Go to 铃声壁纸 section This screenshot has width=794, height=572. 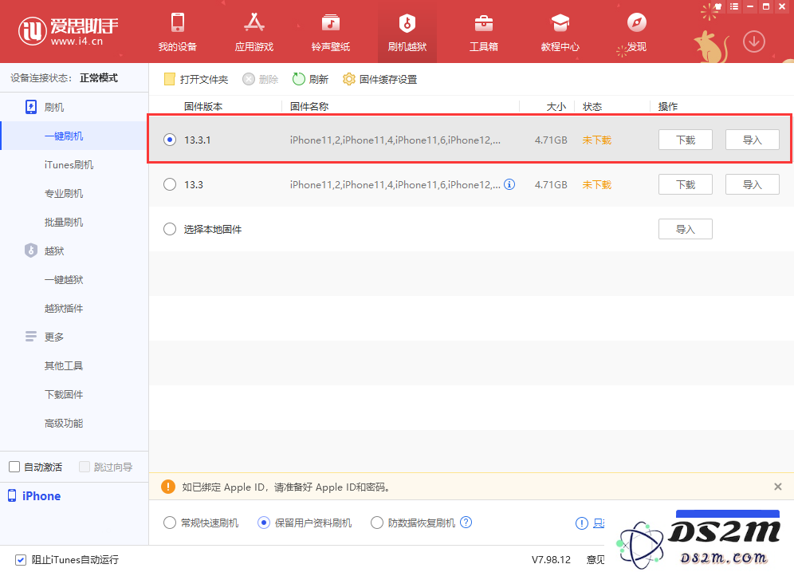(331, 33)
